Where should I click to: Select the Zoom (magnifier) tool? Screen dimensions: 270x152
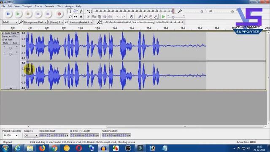point(70,17)
